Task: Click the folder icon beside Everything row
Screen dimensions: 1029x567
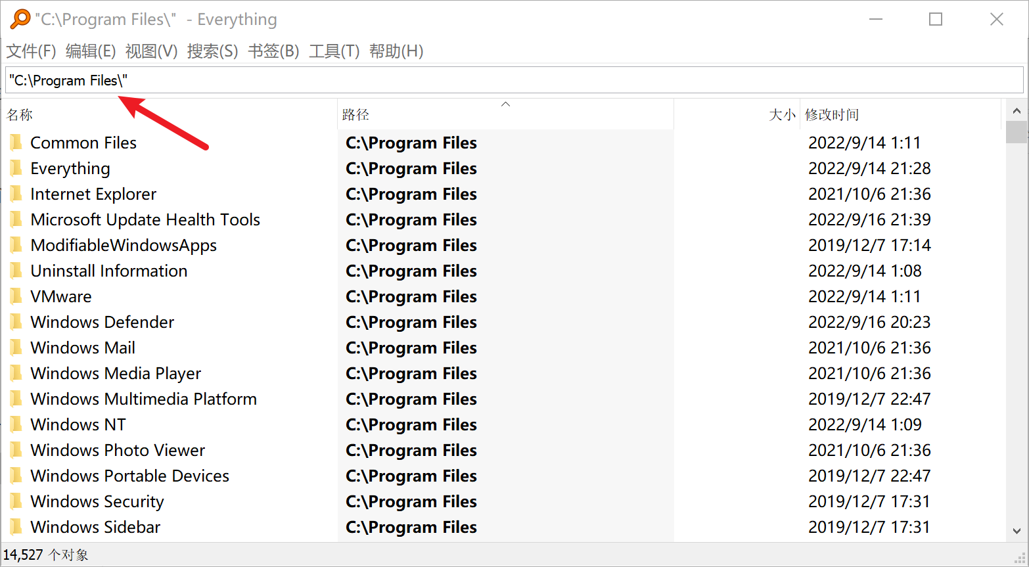Action: (16, 168)
